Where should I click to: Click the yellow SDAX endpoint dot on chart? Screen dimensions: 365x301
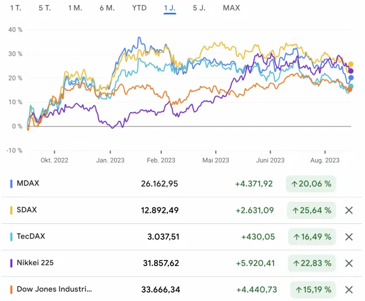(x=351, y=64)
